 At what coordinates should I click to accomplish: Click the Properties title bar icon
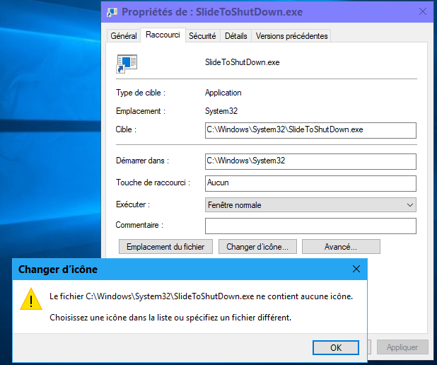coord(112,12)
